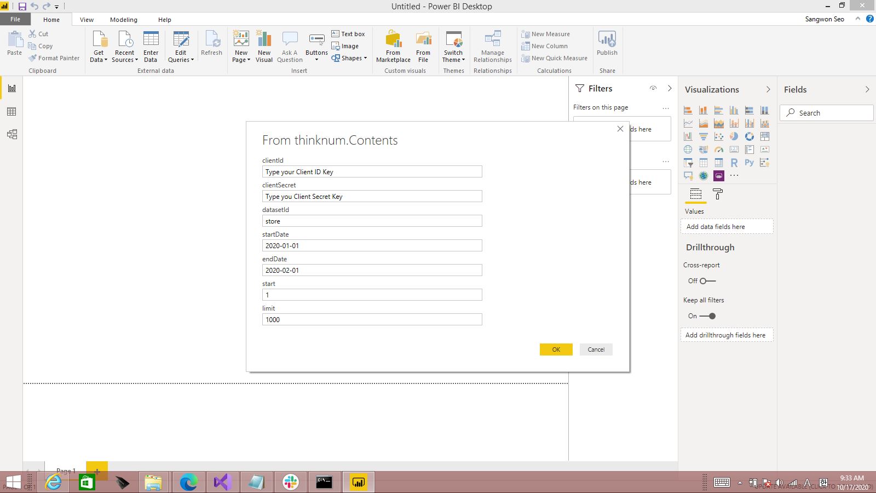Select the Stacked bar chart visual

(x=688, y=110)
